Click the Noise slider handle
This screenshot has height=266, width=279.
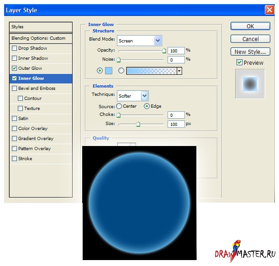click(119, 60)
